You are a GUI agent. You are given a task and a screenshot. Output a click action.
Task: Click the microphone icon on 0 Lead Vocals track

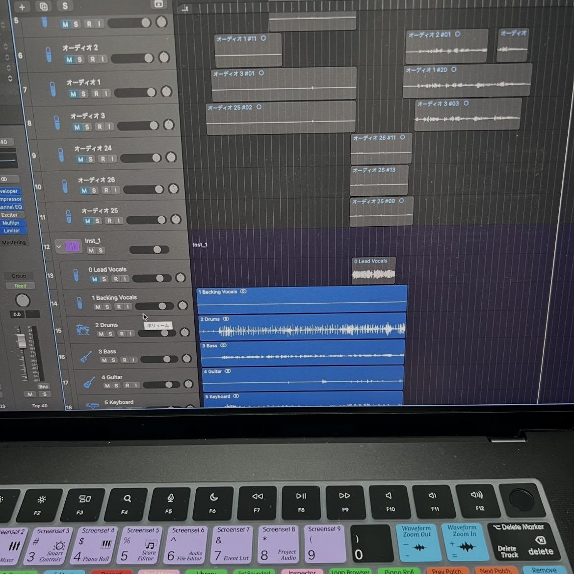(76, 275)
